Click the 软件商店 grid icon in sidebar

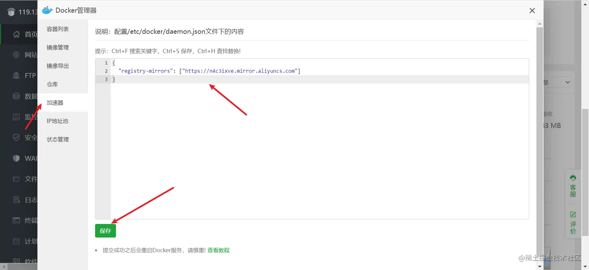coord(16,261)
